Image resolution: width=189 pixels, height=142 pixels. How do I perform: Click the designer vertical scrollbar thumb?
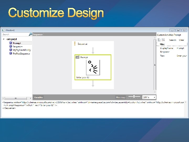[155, 65]
